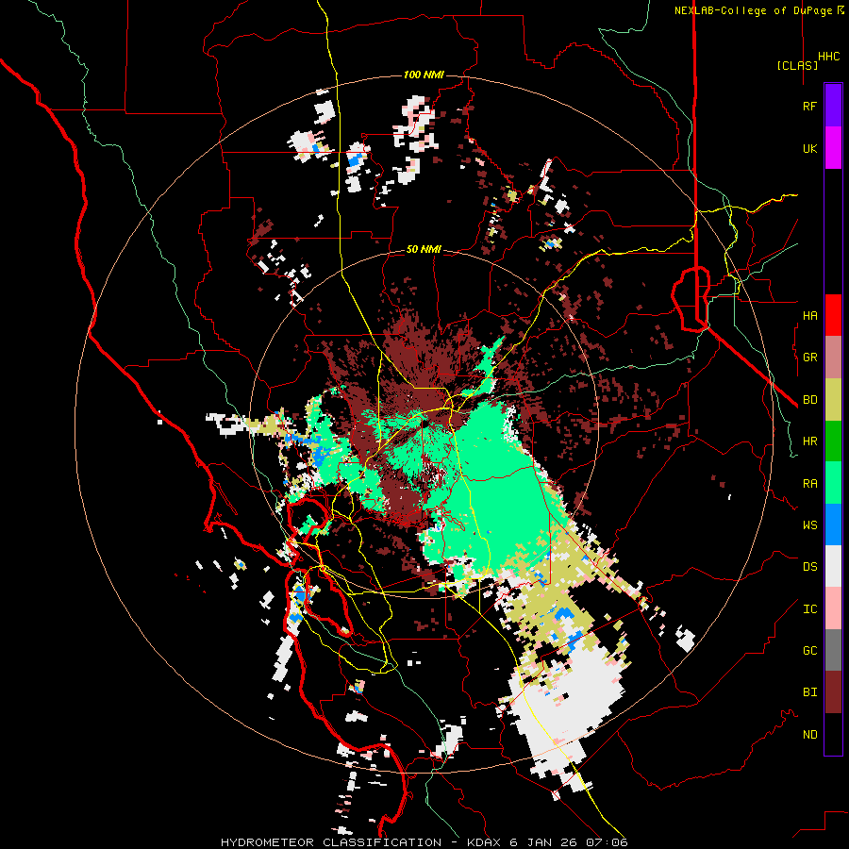Click the 07:06 timestamp in the caption
The height and width of the screenshot is (849, 849).
click(x=608, y=842)
